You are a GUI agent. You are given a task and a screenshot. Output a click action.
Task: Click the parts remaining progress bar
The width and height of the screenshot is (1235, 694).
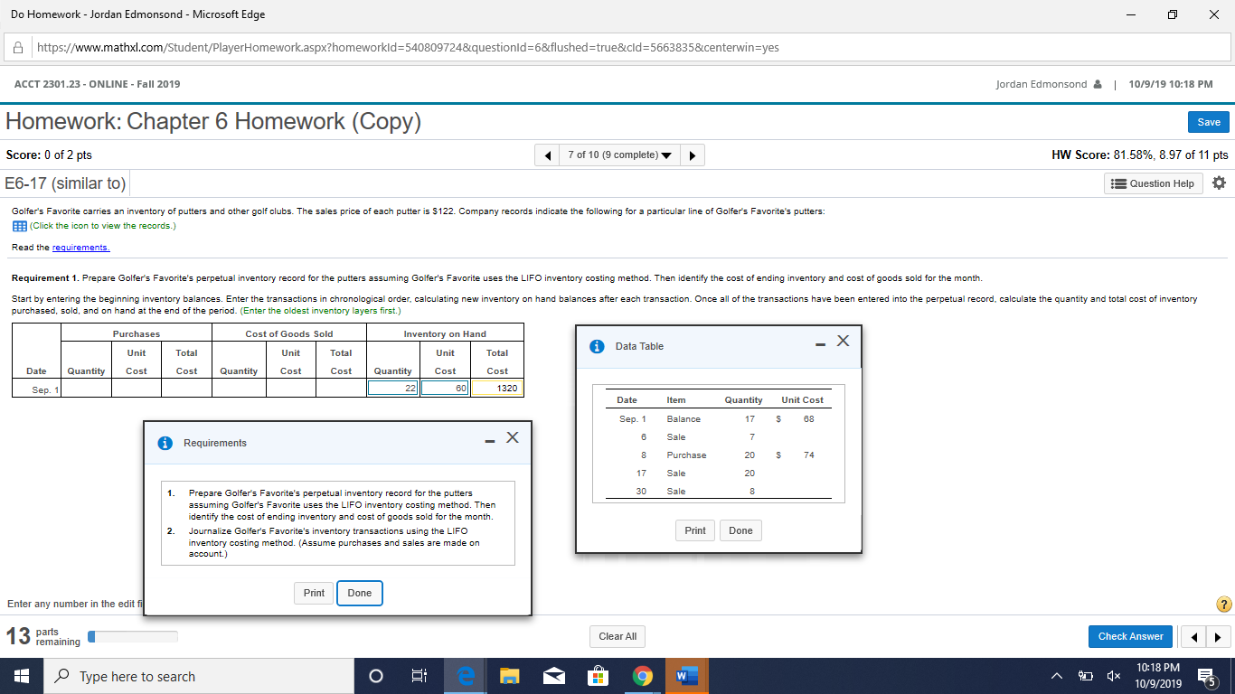coord(133,636)
